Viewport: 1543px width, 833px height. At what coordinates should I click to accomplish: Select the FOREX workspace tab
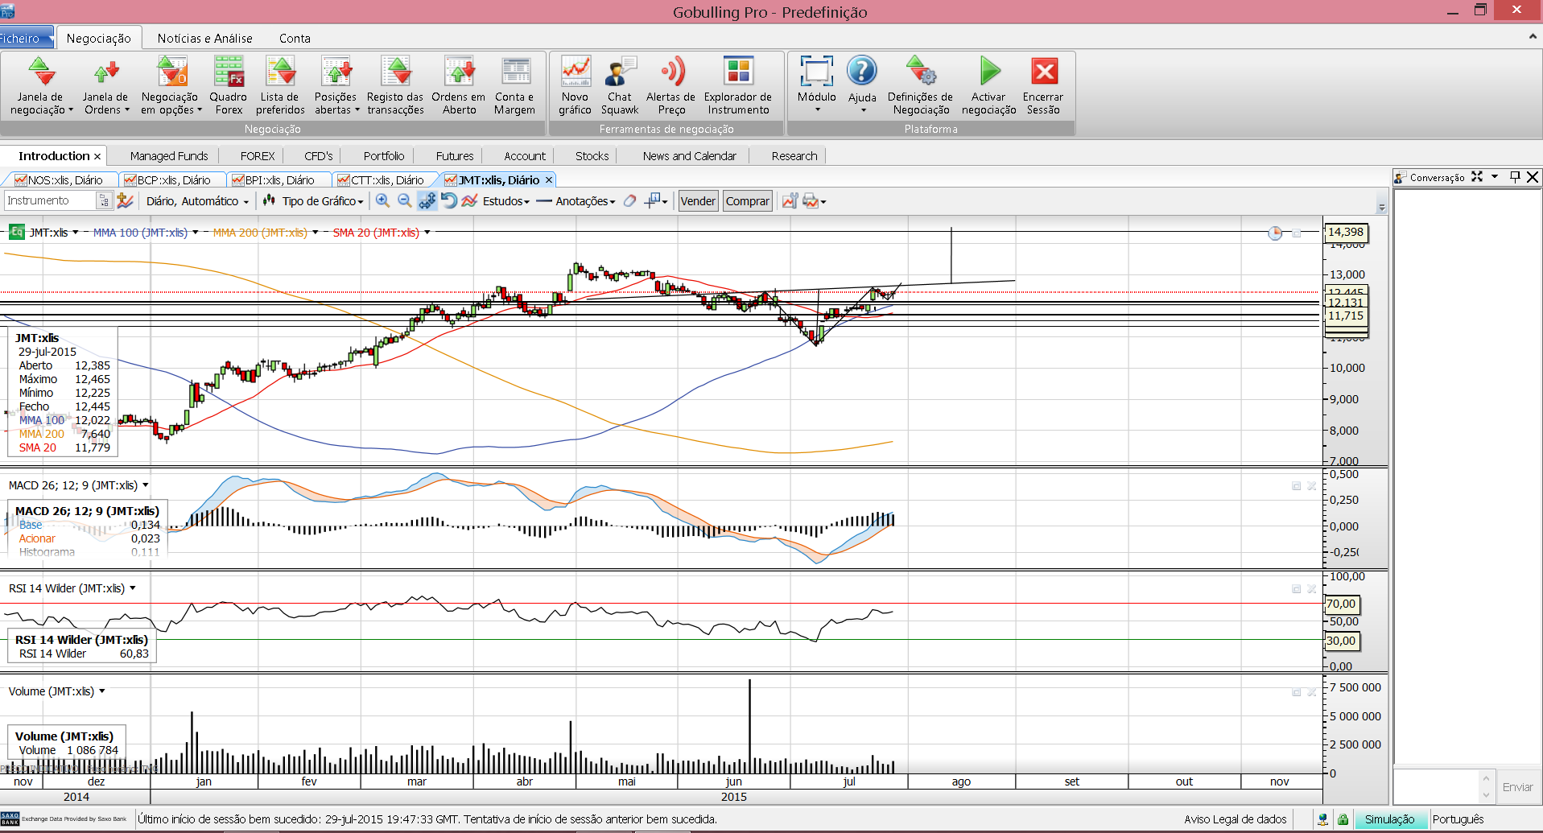(258, 156)
